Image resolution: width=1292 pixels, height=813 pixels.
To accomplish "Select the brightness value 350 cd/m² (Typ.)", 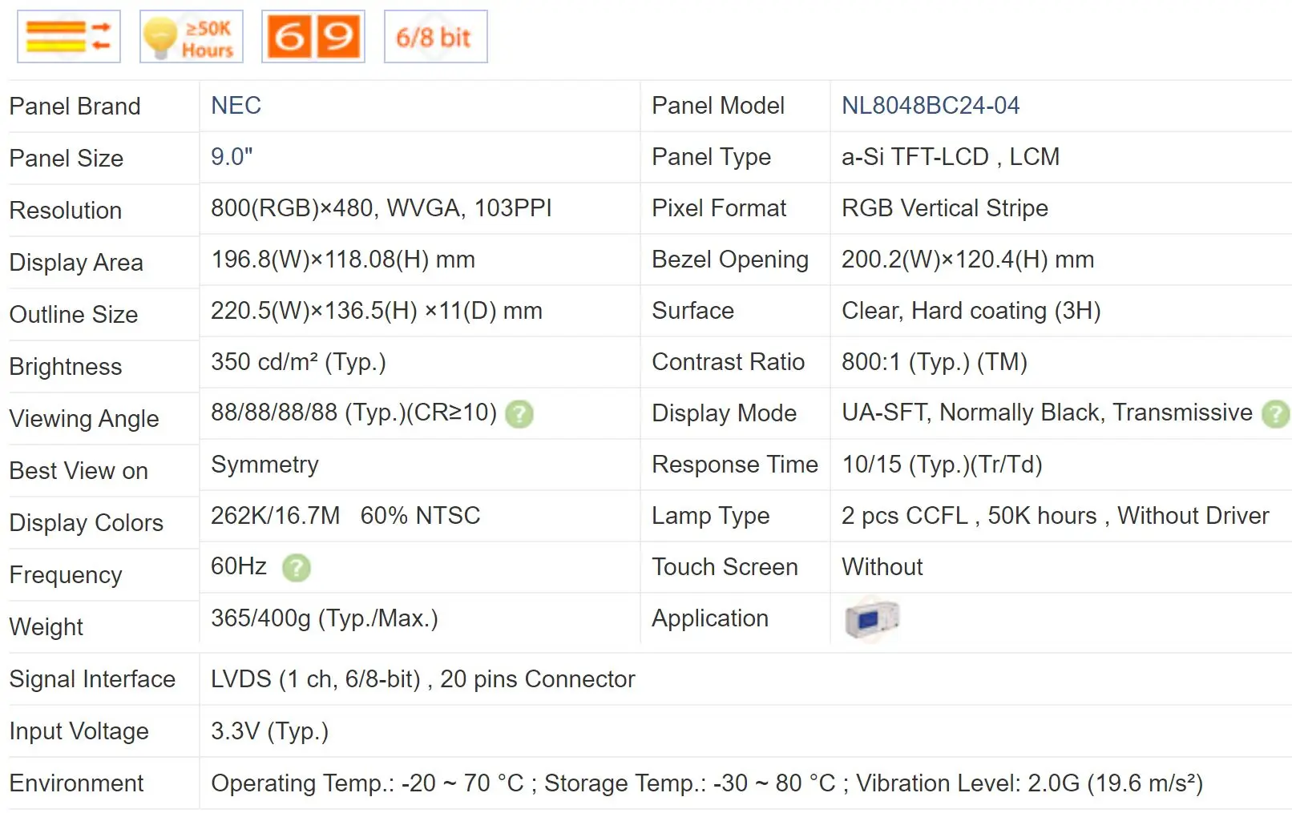I will pyautogui.click(x=298, y=362).
